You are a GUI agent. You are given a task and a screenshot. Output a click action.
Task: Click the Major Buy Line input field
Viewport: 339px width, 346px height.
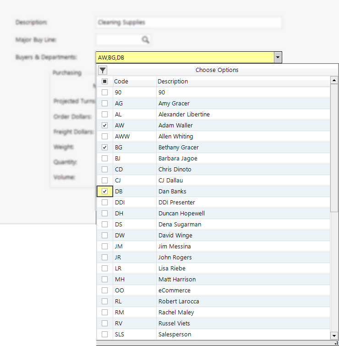point(118,40)
